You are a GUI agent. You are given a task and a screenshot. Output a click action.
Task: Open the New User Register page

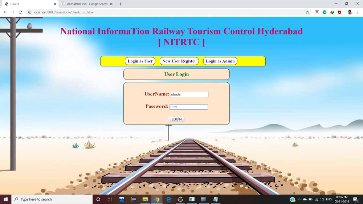(179, 61)
